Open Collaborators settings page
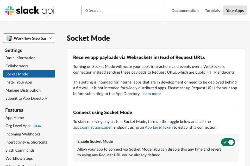This screenshot has height=166, width=250. coord(17,66)
